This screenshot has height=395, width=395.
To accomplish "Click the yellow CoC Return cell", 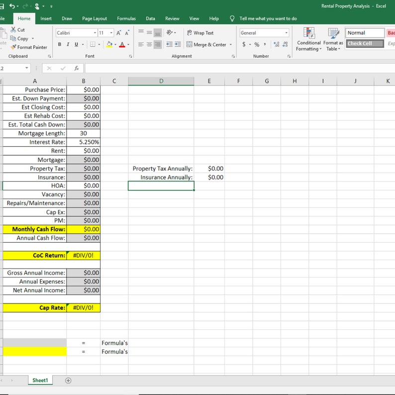I will [84, 255].
